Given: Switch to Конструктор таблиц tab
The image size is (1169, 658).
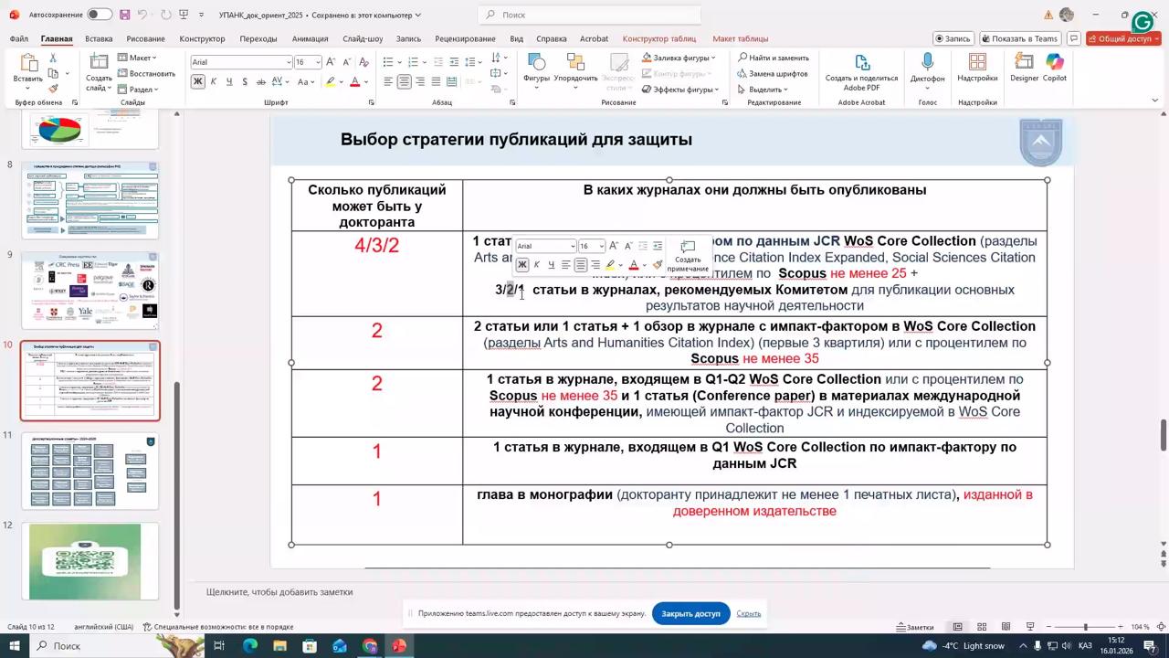Looking at the screenshot, I should [x=658, y=38].
